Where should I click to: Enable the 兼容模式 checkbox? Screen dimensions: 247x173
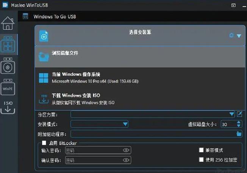tap(201, 150)
